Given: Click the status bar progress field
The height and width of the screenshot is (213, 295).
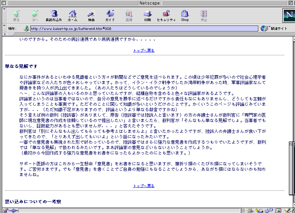Looking at the screenshot, I should [x=129, y=210].
